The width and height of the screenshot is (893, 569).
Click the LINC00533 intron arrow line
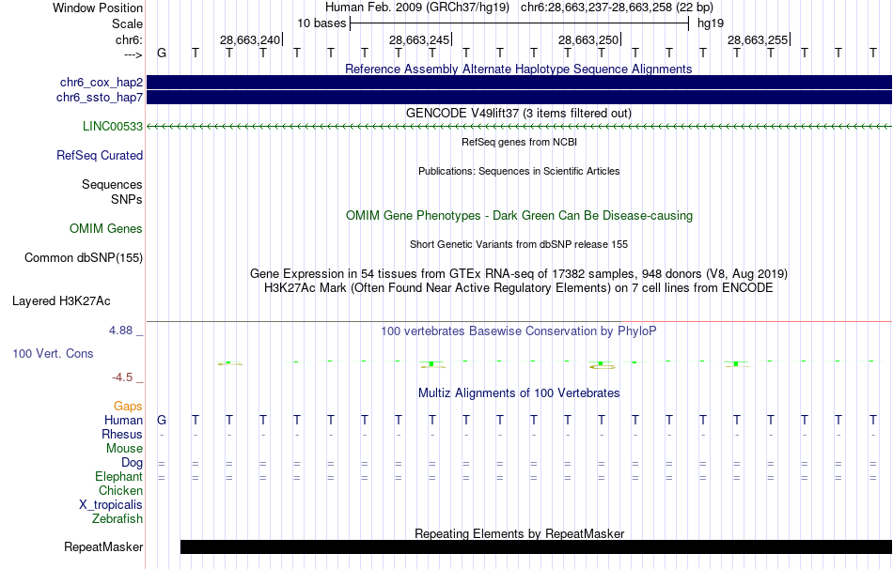520,127
